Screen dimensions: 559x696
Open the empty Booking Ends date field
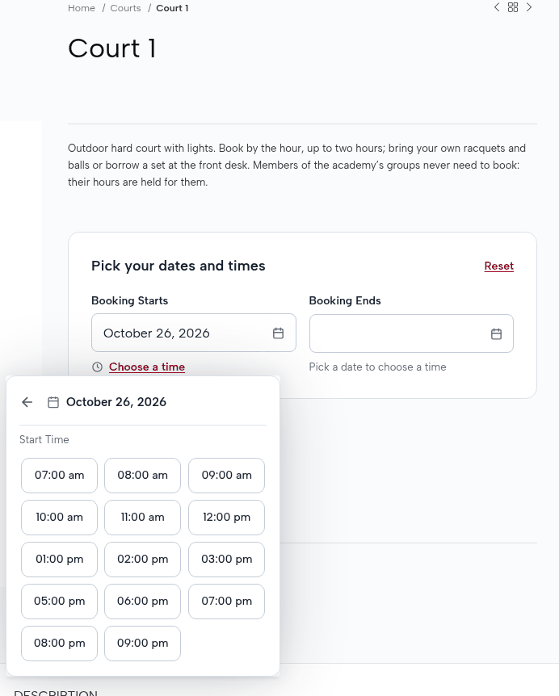pos(411,333)
